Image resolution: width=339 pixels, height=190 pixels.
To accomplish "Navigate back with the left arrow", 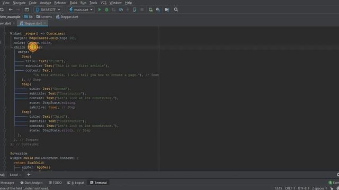I will click(x=11, y=9).
